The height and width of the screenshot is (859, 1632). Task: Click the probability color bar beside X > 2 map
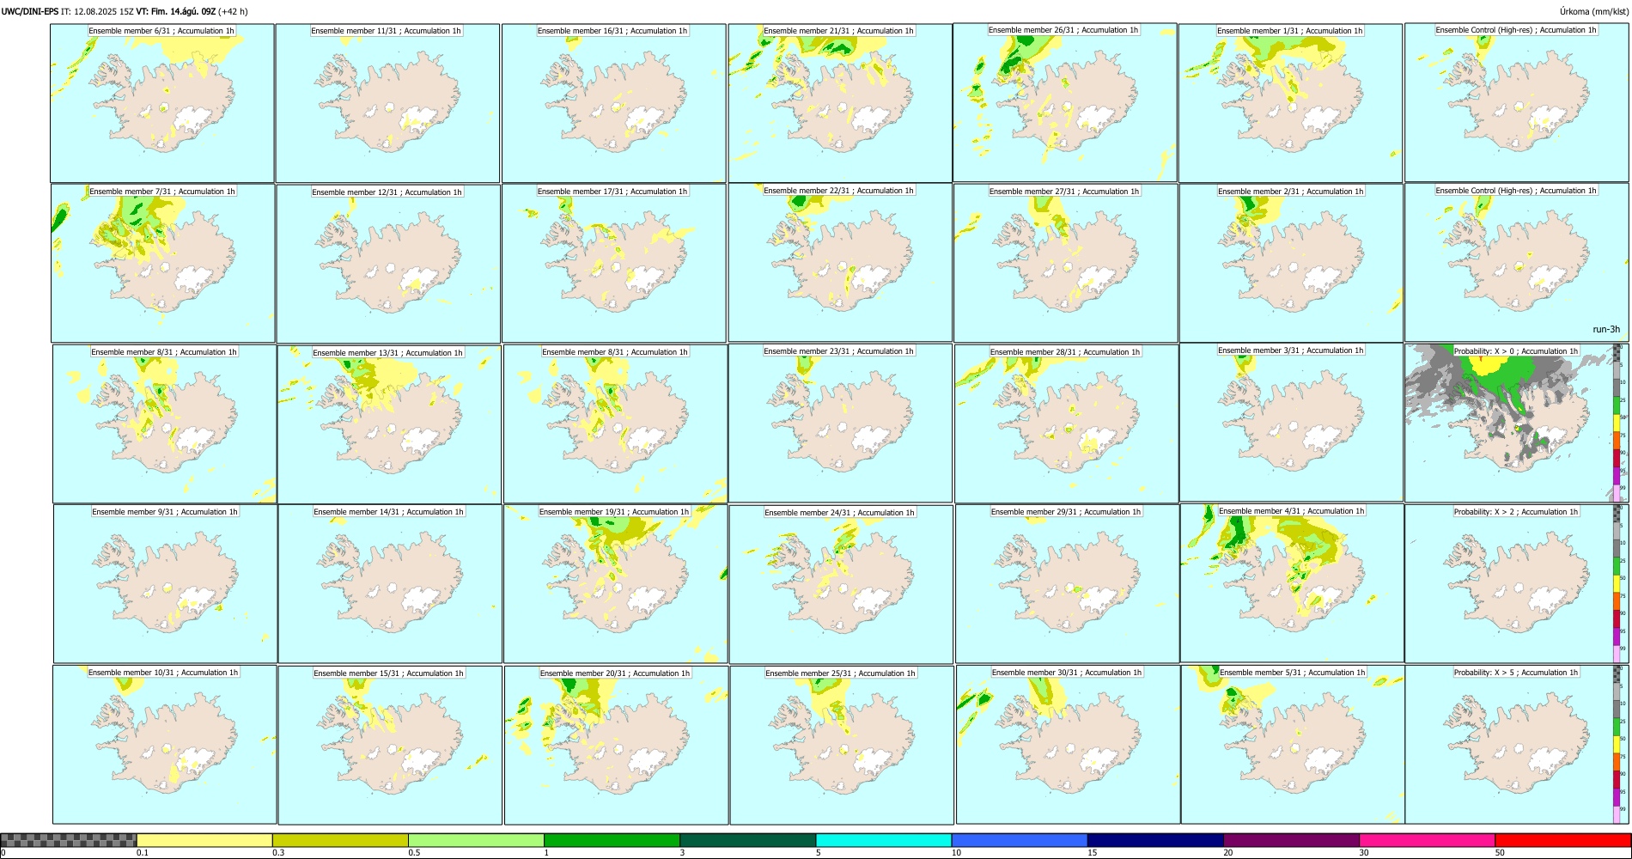tap(1617, 584)
